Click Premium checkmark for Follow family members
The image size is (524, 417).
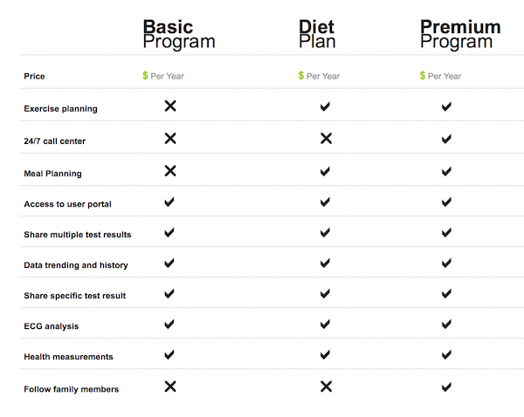click(x=446, y=386)
